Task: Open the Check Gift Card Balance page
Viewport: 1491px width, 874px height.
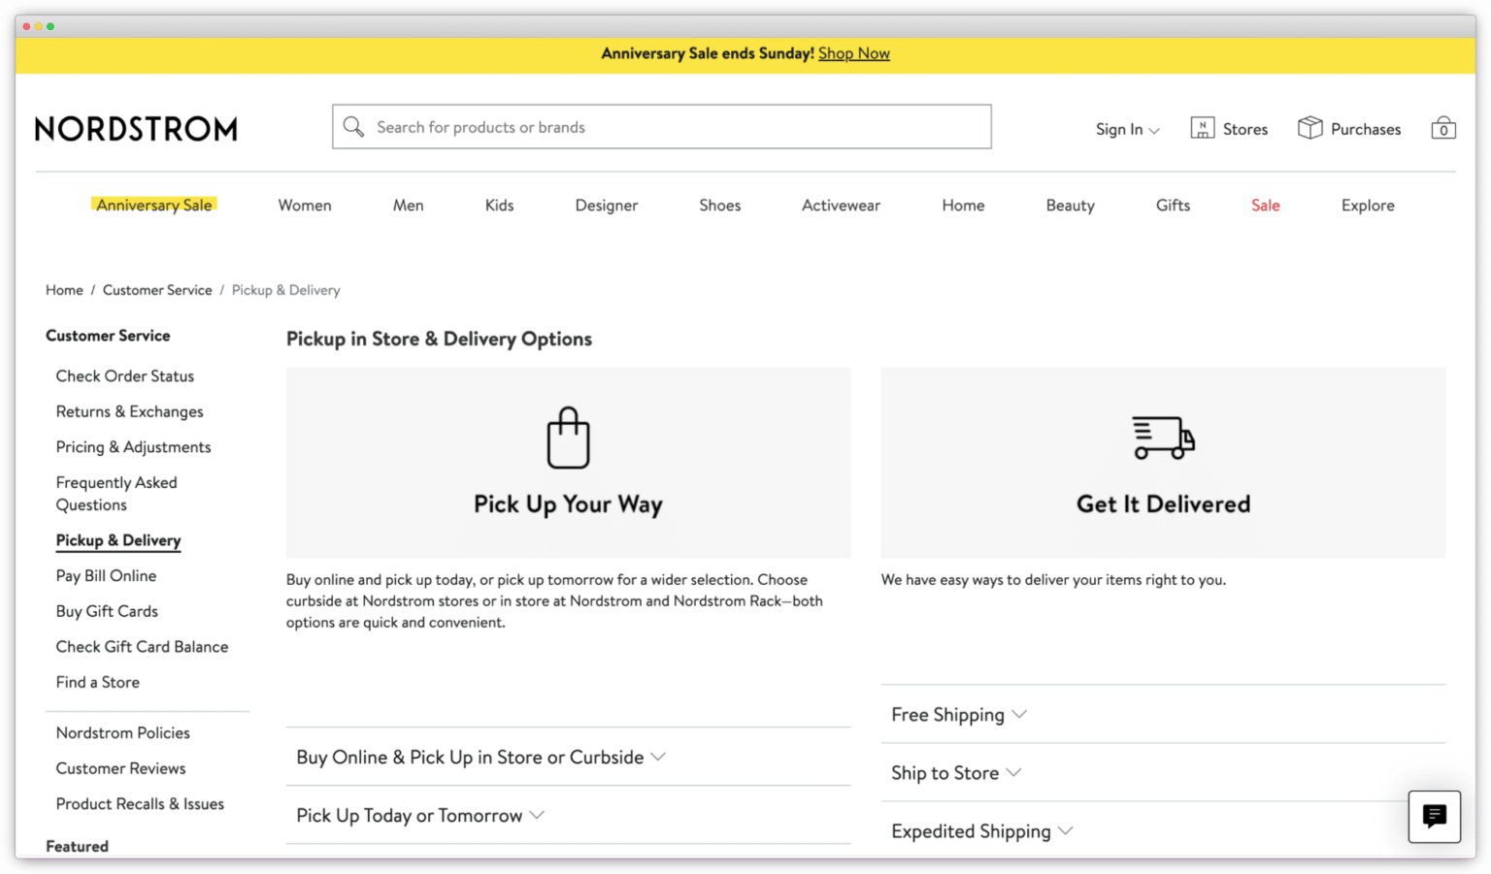Action: (142, 646)
